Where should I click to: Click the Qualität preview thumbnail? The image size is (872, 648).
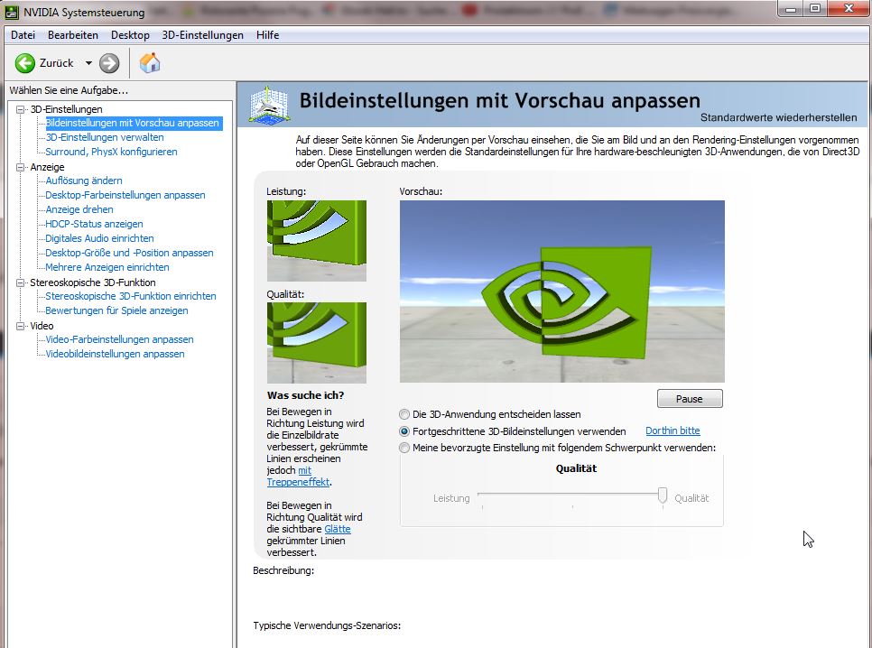tap(317, 343)
